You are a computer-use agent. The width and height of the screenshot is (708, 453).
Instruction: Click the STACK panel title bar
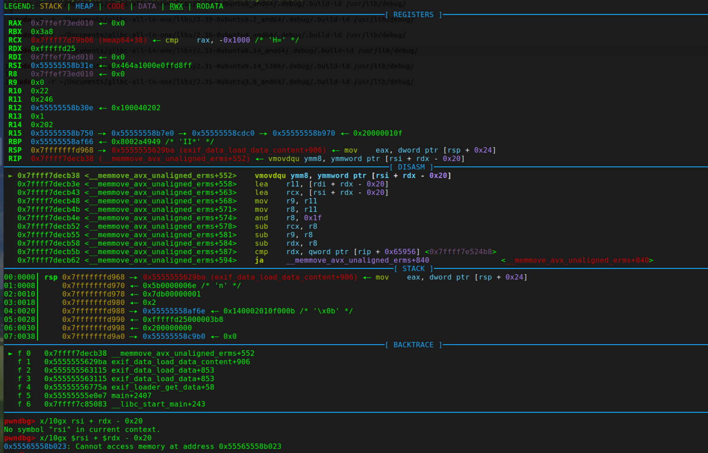413,268
